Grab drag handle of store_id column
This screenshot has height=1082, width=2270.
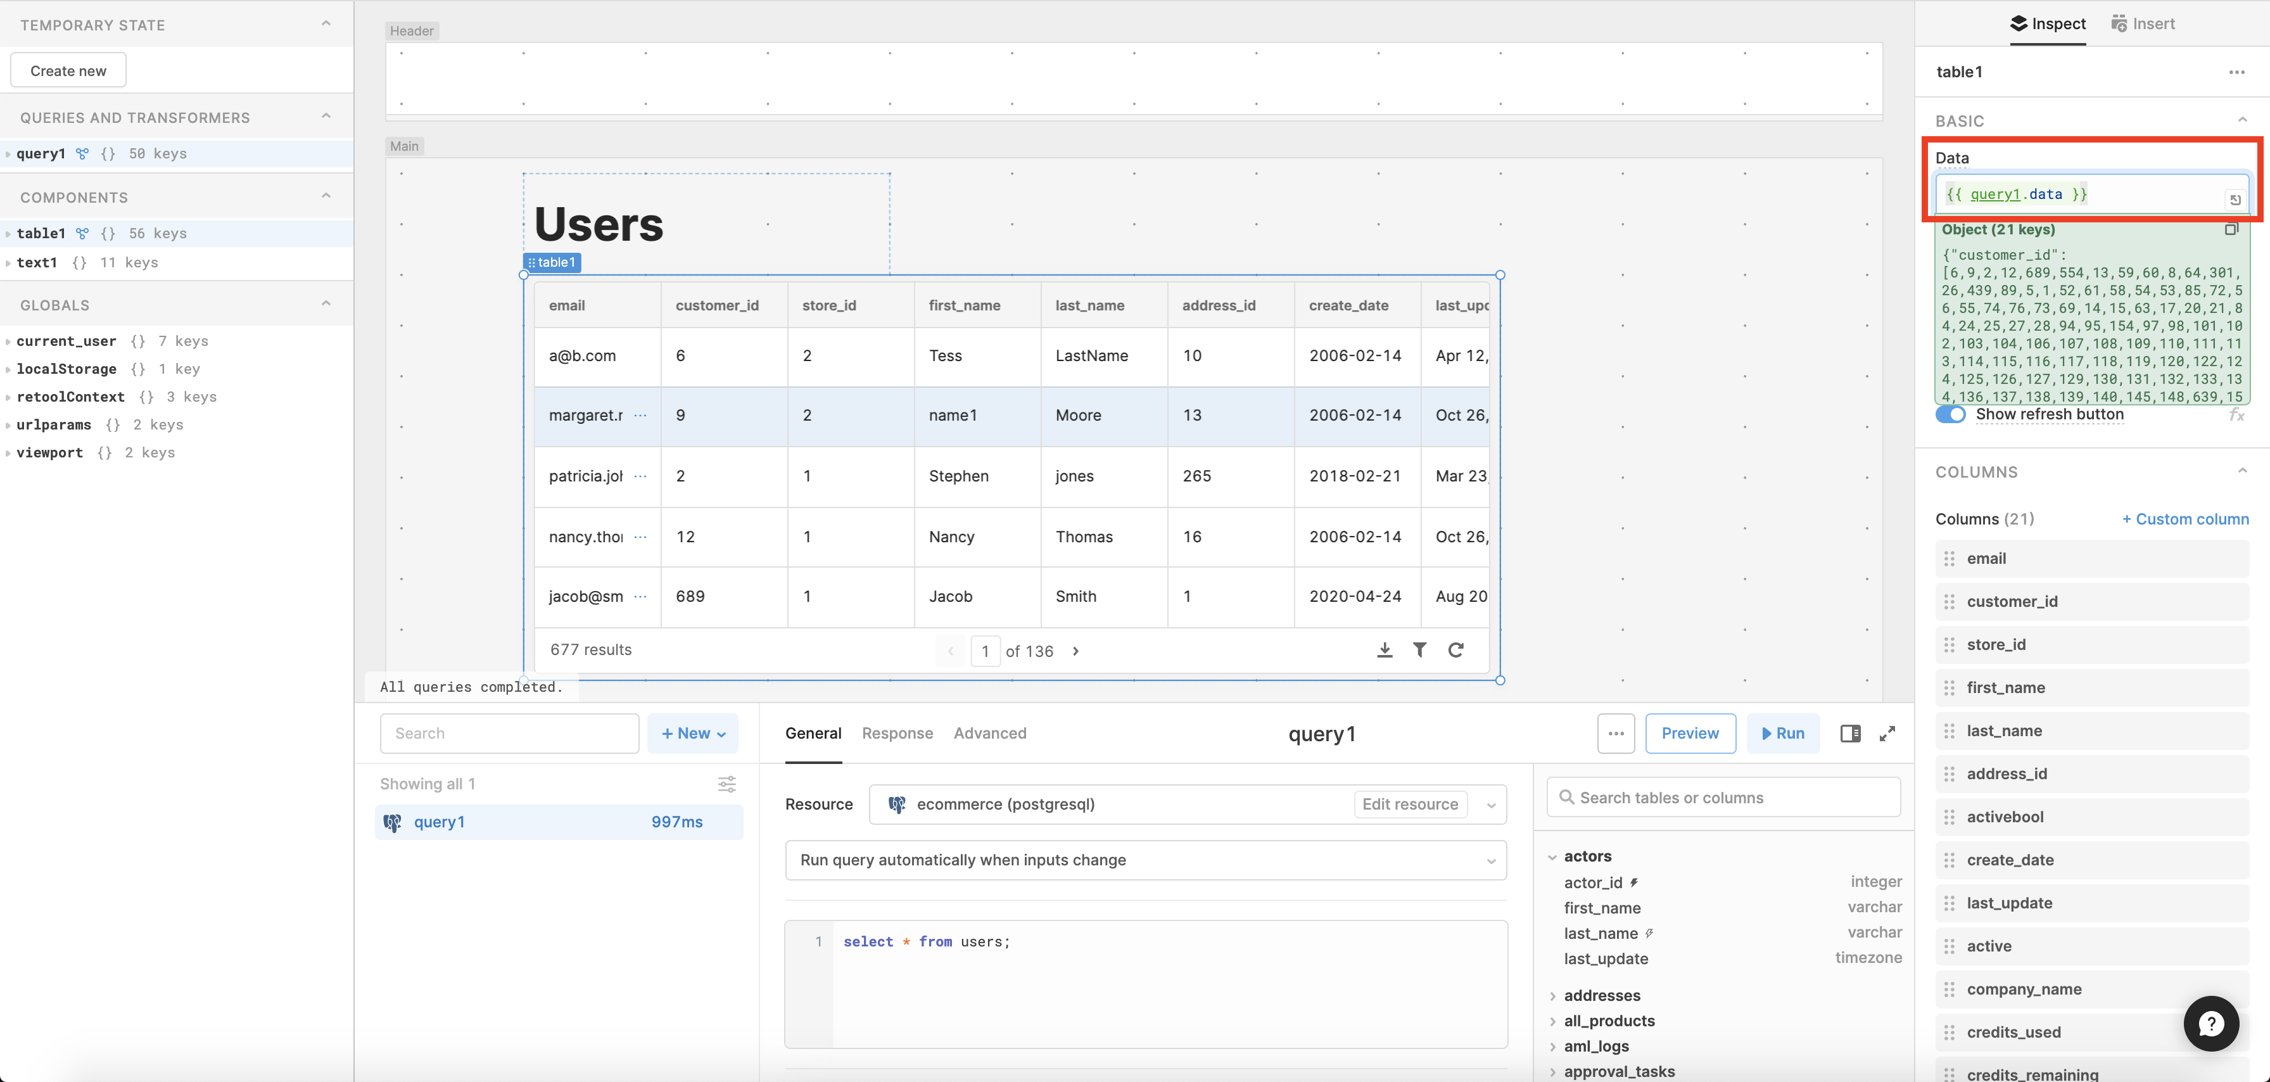(x=1950, y=645)
